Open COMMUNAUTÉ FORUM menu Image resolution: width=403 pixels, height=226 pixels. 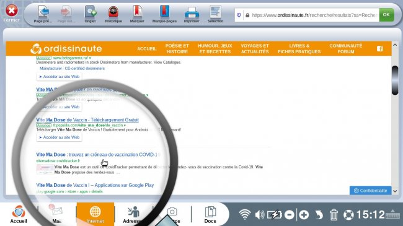346,48
